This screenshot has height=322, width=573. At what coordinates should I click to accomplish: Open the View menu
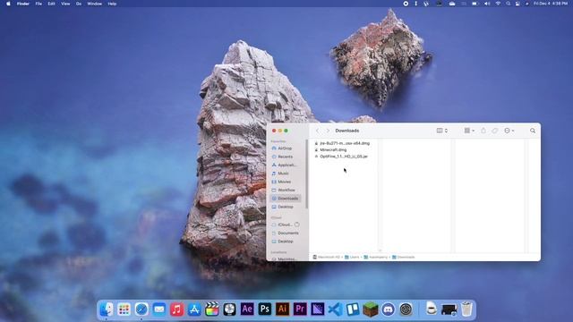coord(65,4)
